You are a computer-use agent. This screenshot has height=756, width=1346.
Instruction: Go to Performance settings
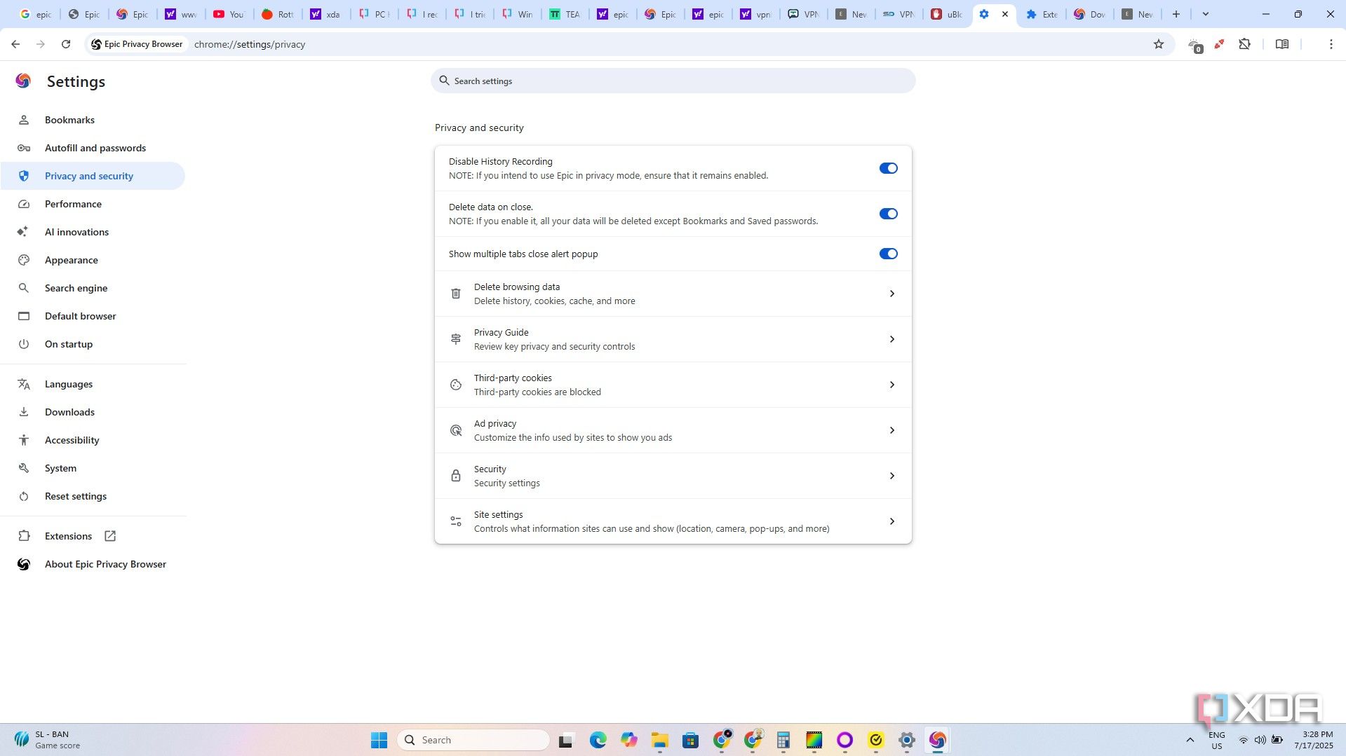point(93,204)
